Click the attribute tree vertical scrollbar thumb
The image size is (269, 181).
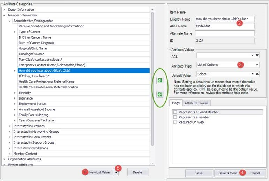[x=152, y=79]
